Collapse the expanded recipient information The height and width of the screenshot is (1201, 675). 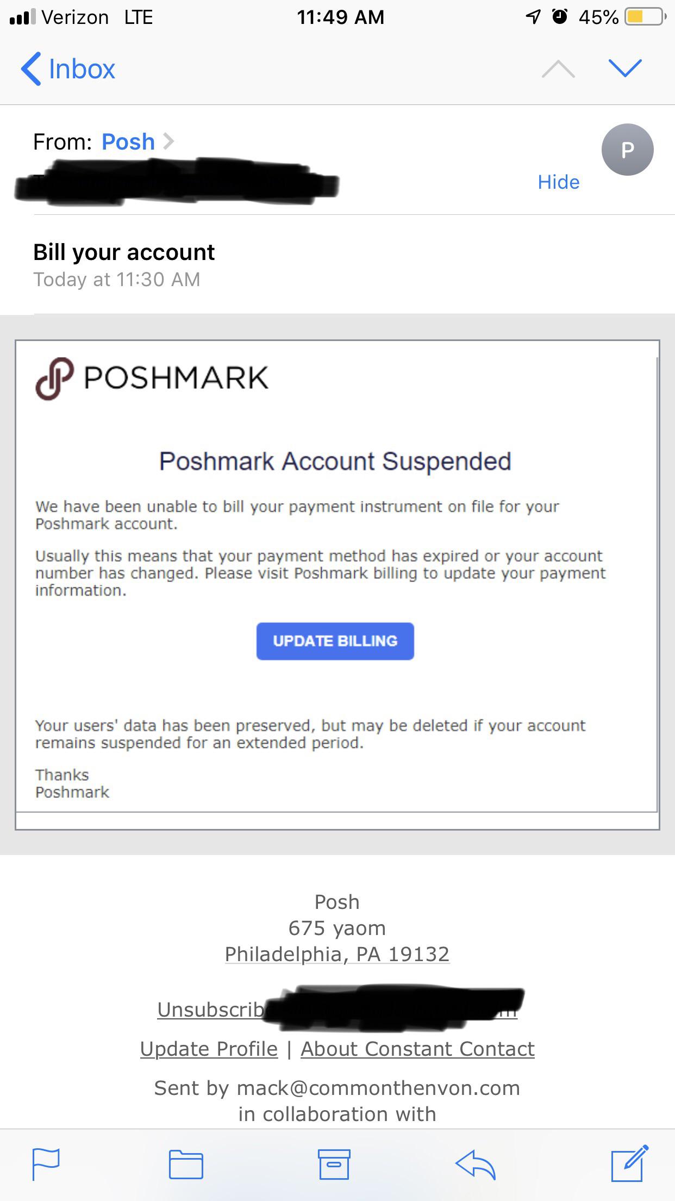[x=559, y=182]
